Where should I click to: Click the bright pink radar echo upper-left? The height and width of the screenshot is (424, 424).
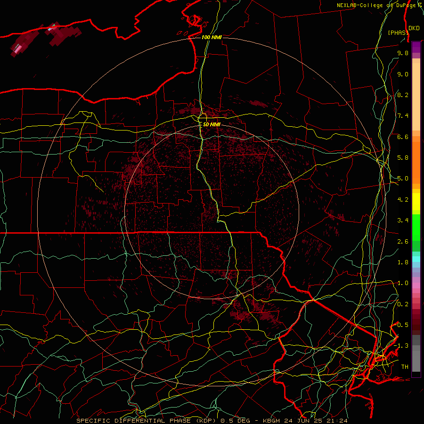pos(18,49)
